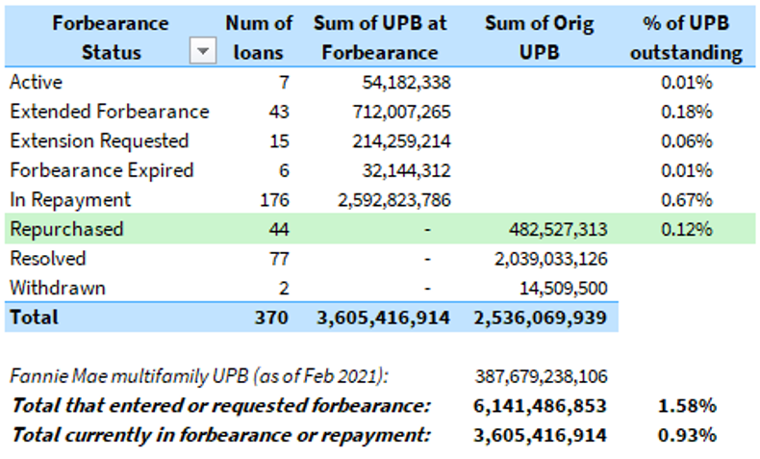Select the Withdrawn row label

pyautogui.click(x=57, y=288)
